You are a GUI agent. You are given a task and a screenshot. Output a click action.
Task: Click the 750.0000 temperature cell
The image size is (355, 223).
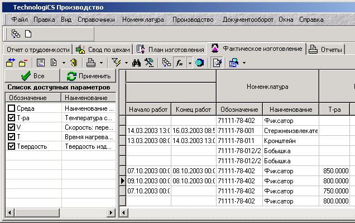pyautogui.click(x=334, y=191)
